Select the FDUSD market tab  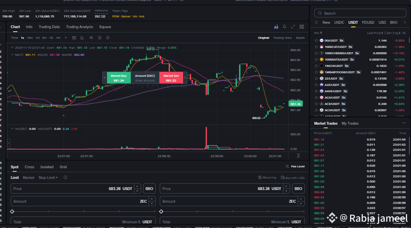click(368, 23)
